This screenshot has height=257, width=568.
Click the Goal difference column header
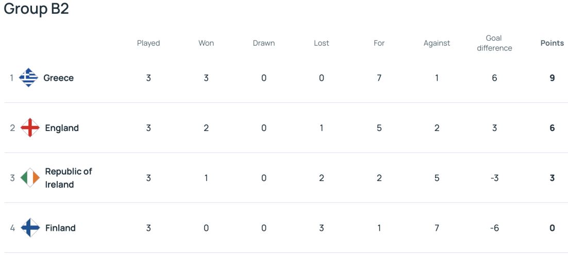pyautogui.click(x=494, y=43)
